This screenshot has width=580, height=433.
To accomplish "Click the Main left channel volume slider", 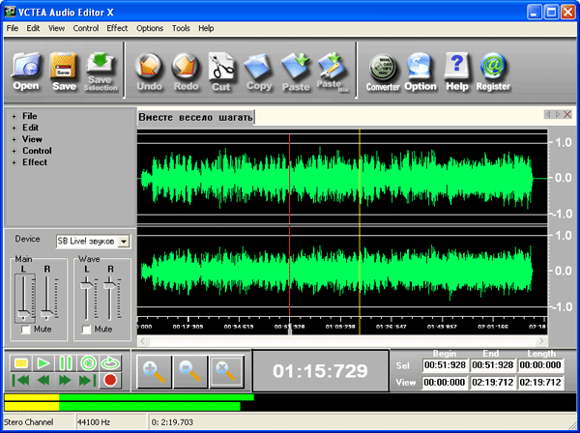I will point(23,314).
